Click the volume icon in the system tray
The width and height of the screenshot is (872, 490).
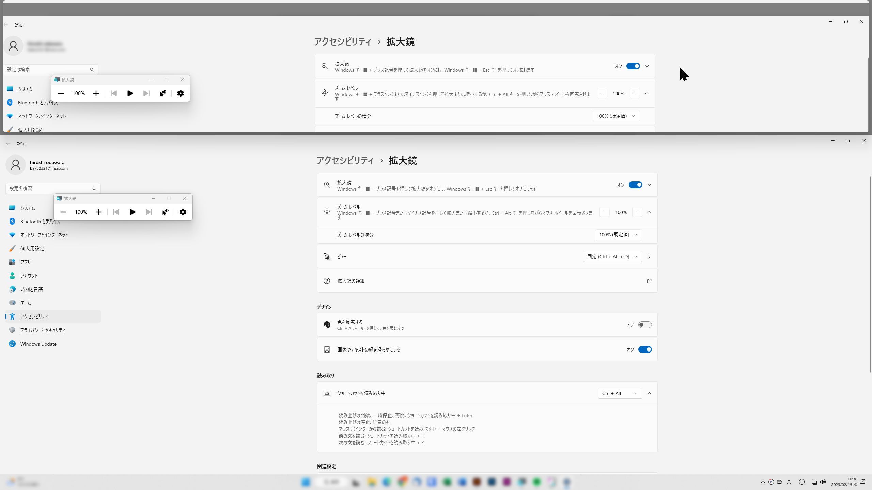coord(823,482)
